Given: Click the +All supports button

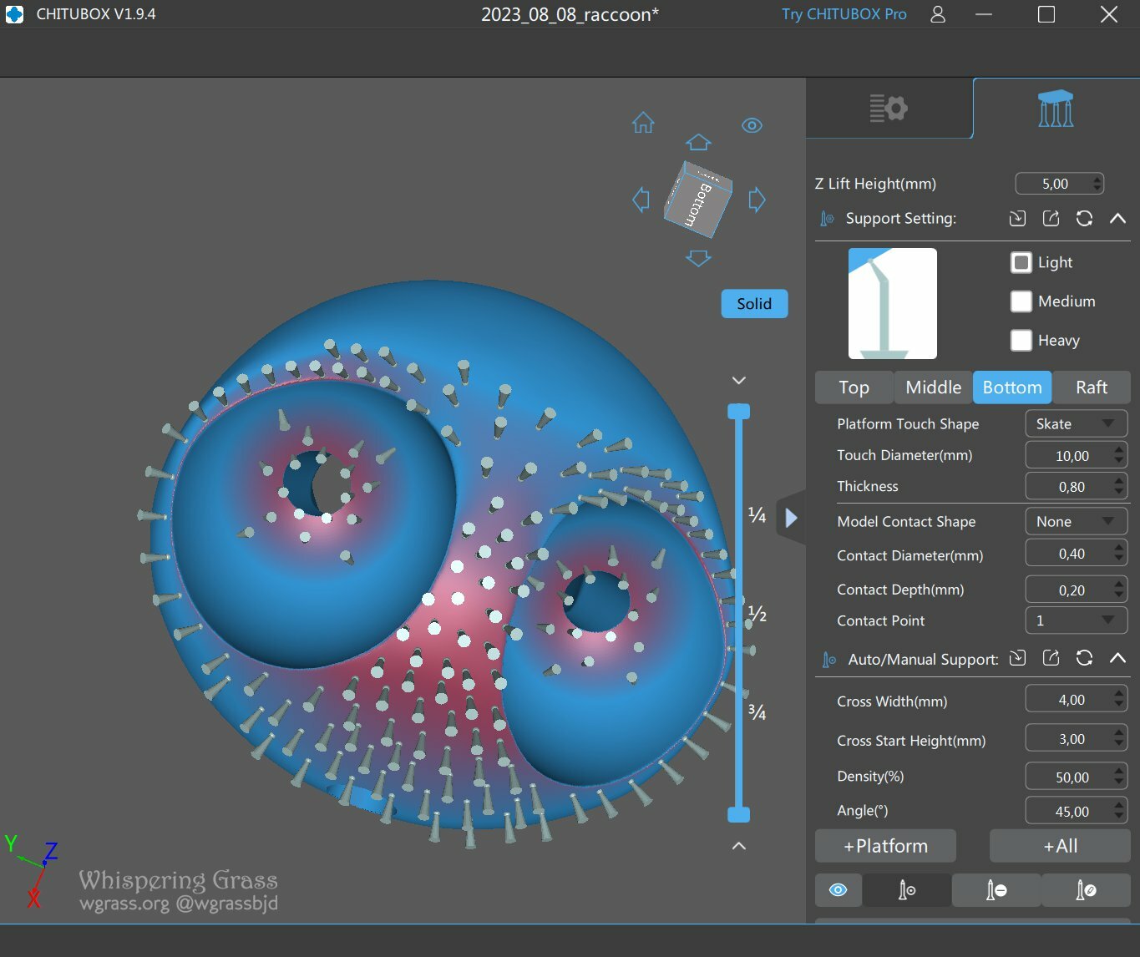Looking at the screenshot, I should [1060, 846].
